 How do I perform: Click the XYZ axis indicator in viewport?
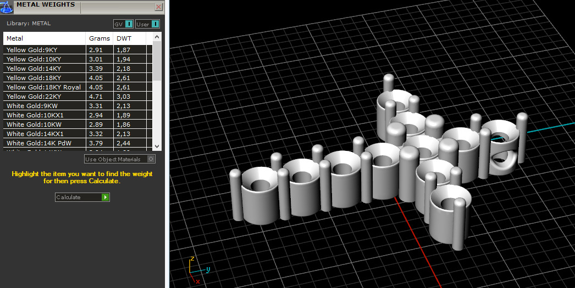click(x=199, y=271)
